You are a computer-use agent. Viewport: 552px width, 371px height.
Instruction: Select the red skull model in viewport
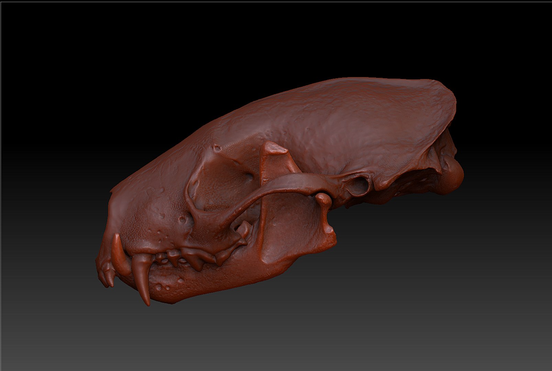(x=279, y=191)
